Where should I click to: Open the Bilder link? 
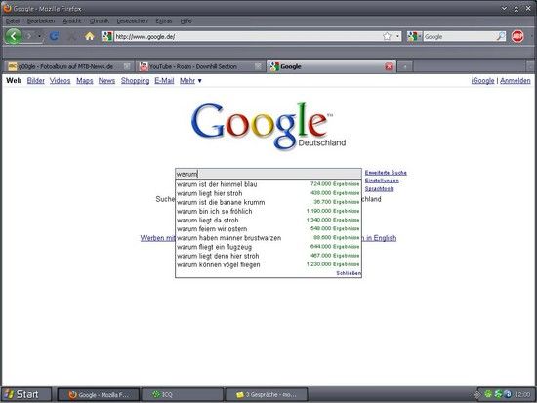pyautogui.click(x=35, y=80)
